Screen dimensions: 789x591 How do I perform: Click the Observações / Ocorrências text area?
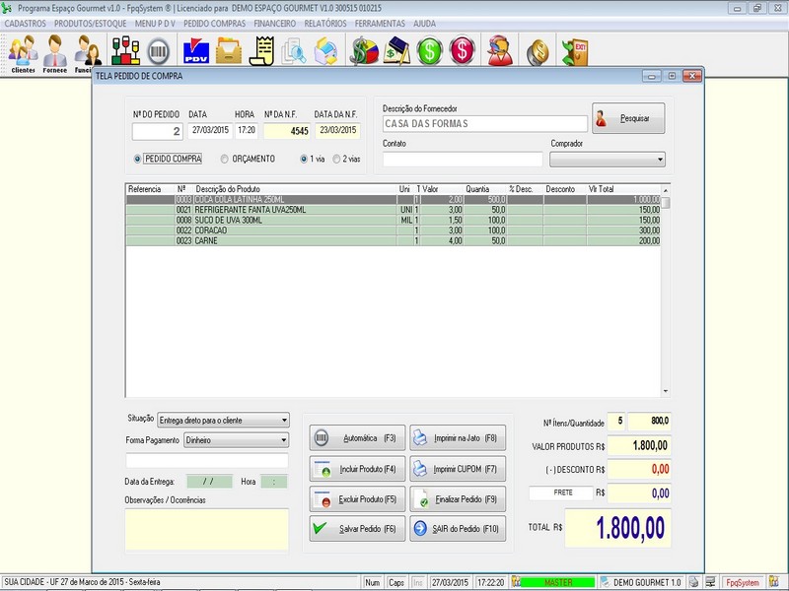[207, 529]
